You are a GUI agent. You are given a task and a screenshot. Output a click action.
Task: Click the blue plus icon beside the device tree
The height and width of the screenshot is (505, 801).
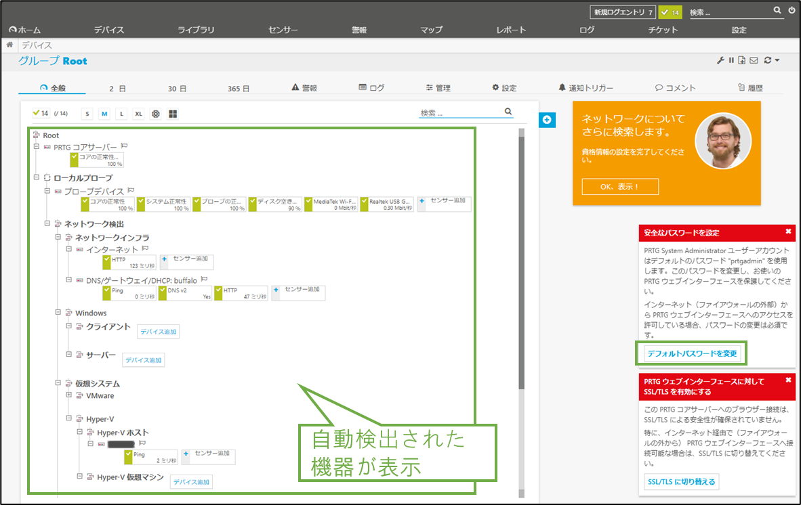547,120
